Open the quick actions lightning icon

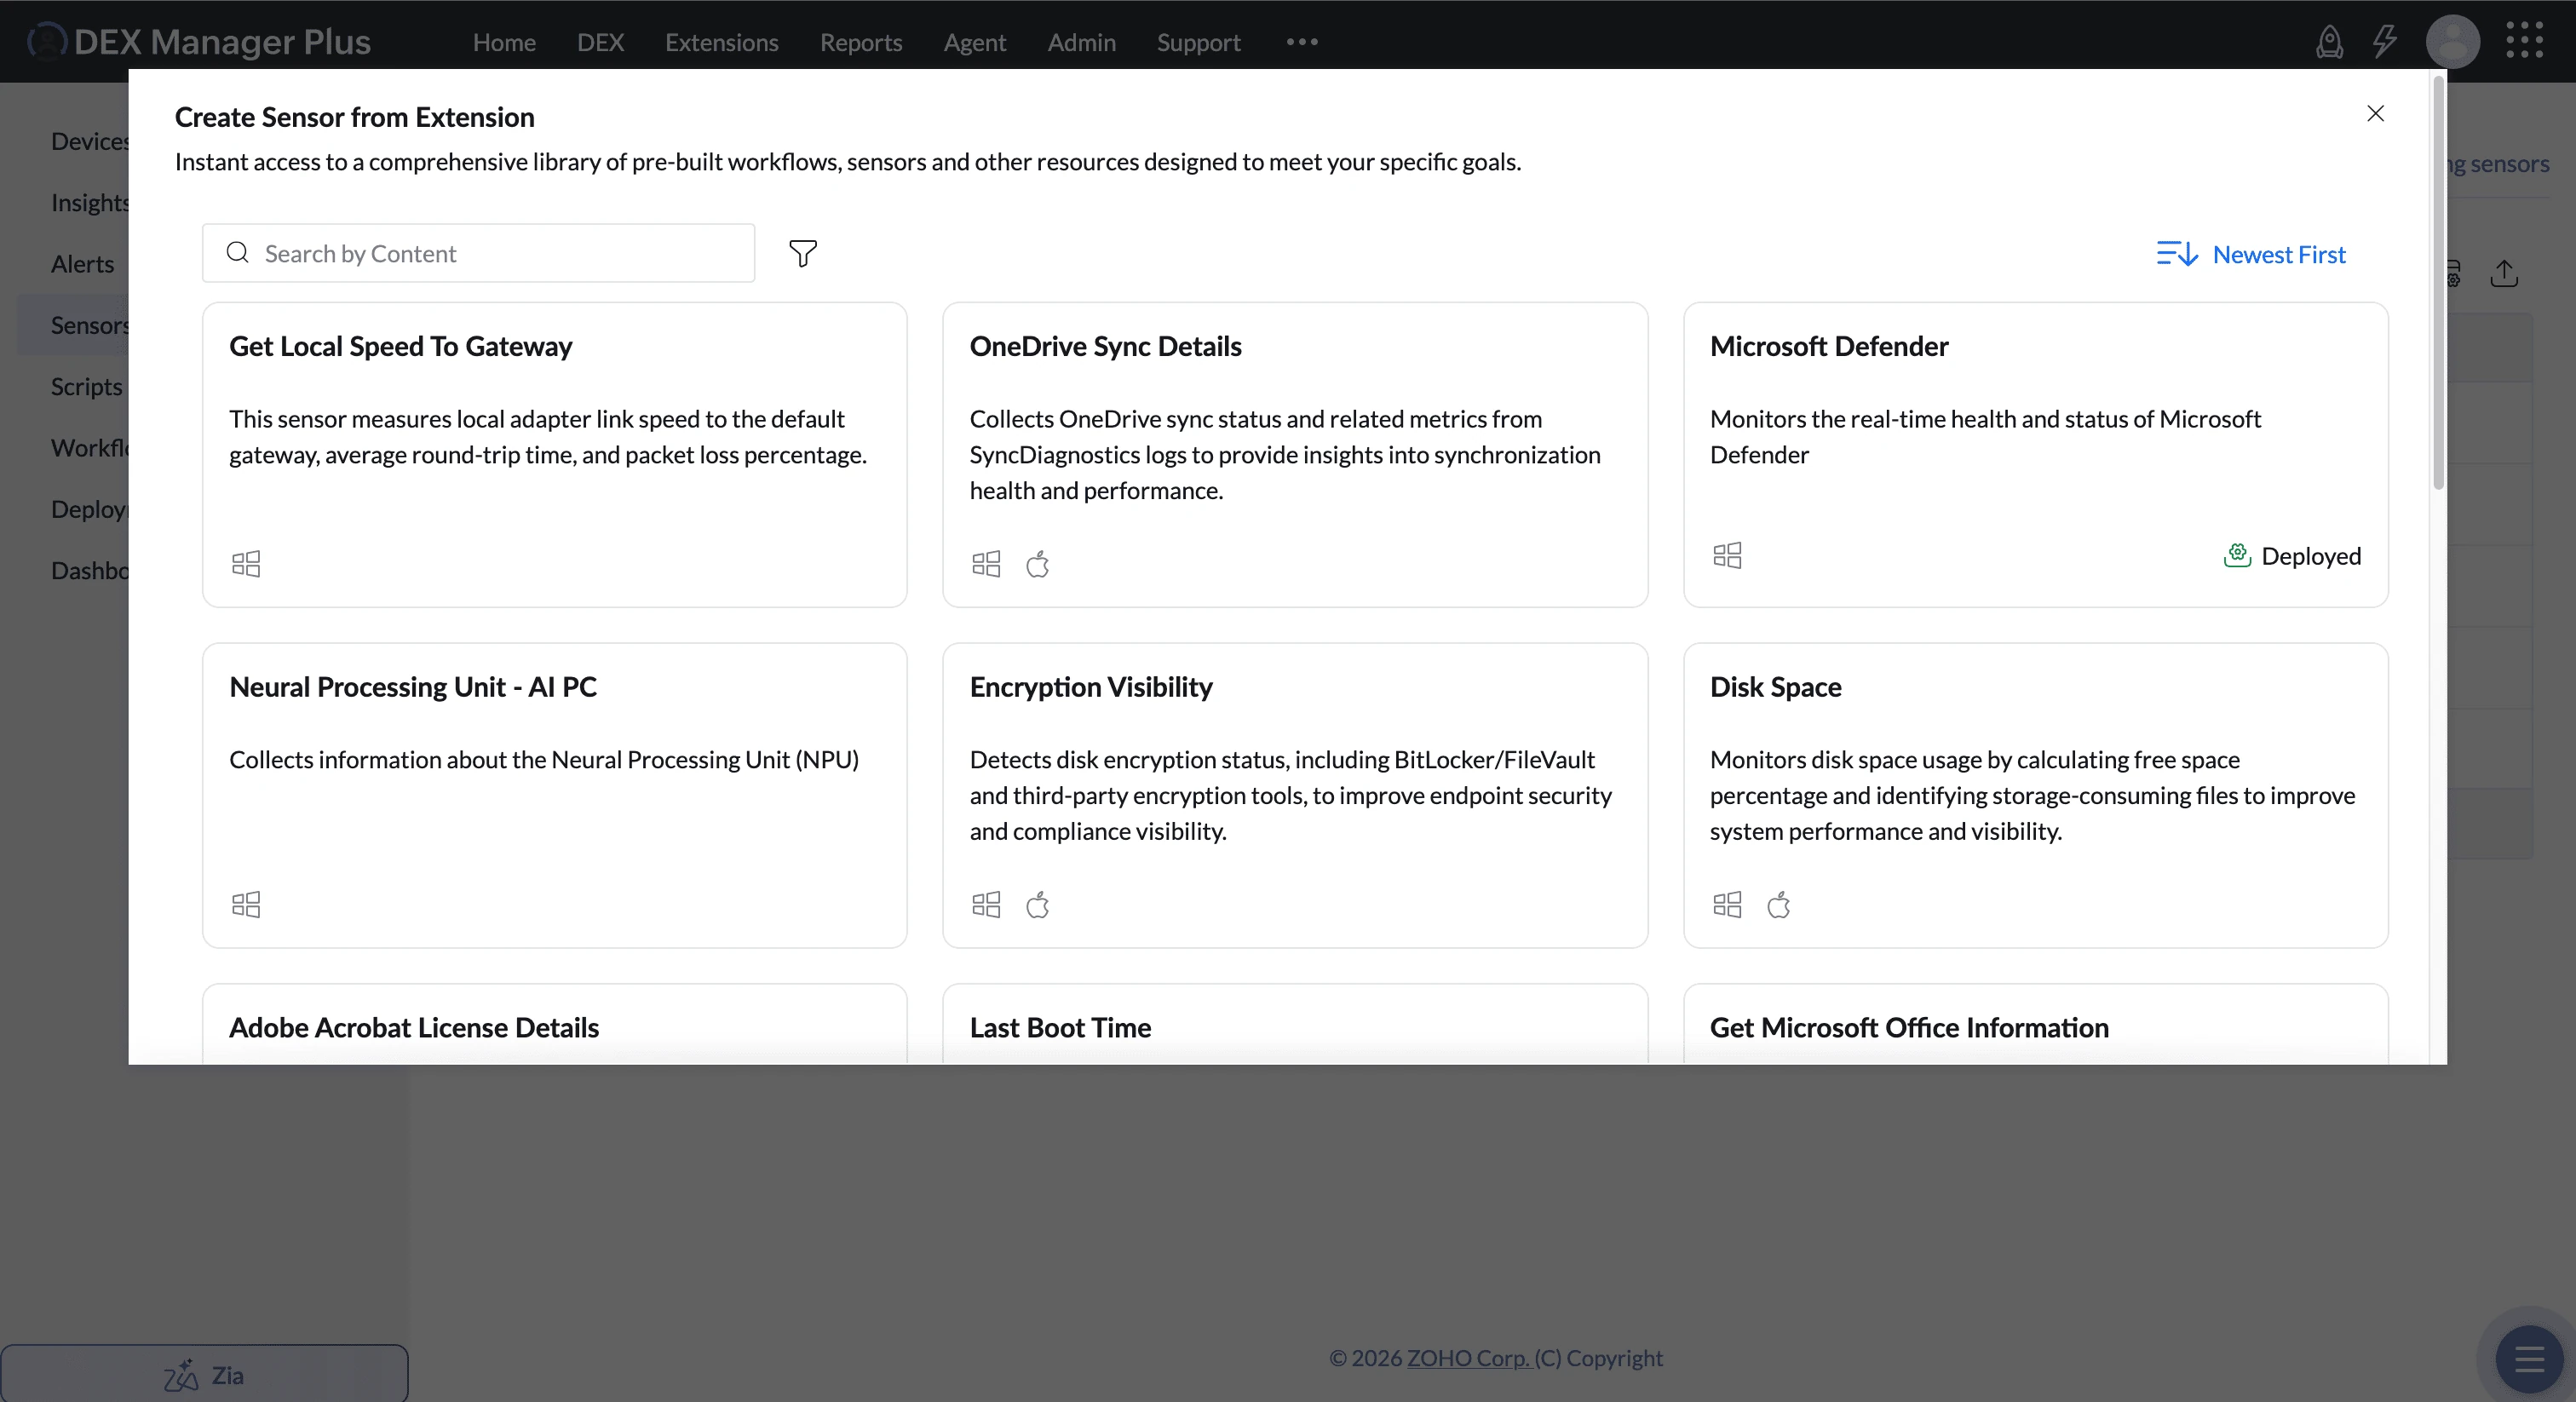(2385, 42)
